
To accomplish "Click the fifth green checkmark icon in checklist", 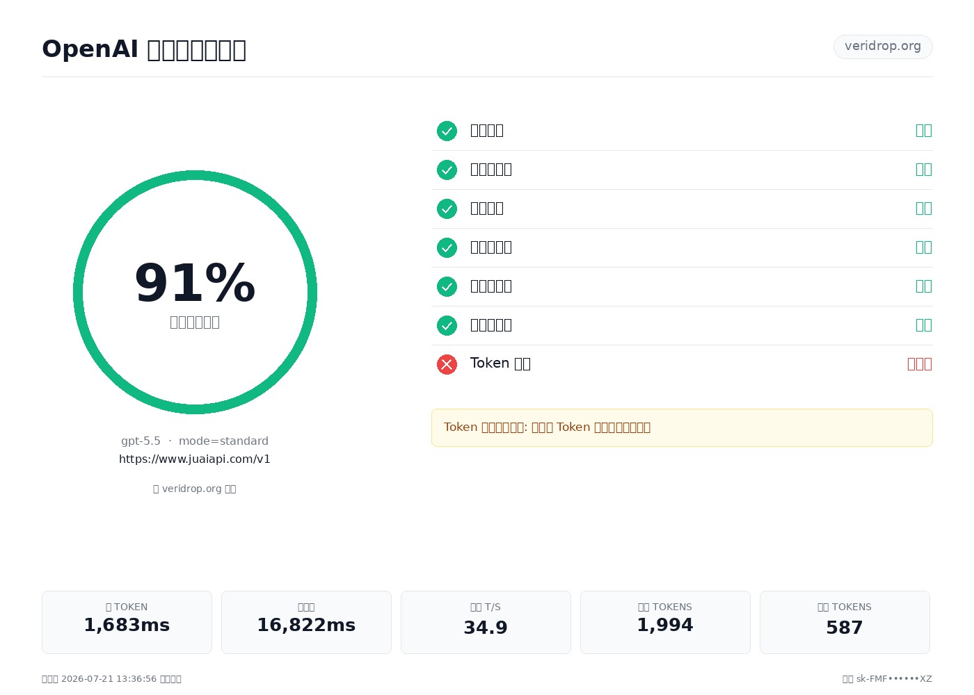I will pyautogui.click(x=447, y=286).
